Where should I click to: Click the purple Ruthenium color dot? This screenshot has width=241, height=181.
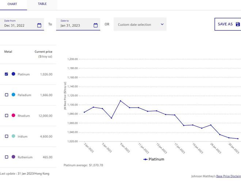14,157
